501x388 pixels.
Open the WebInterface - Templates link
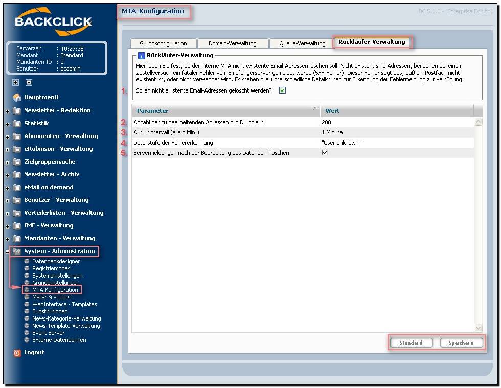(64, 304)
